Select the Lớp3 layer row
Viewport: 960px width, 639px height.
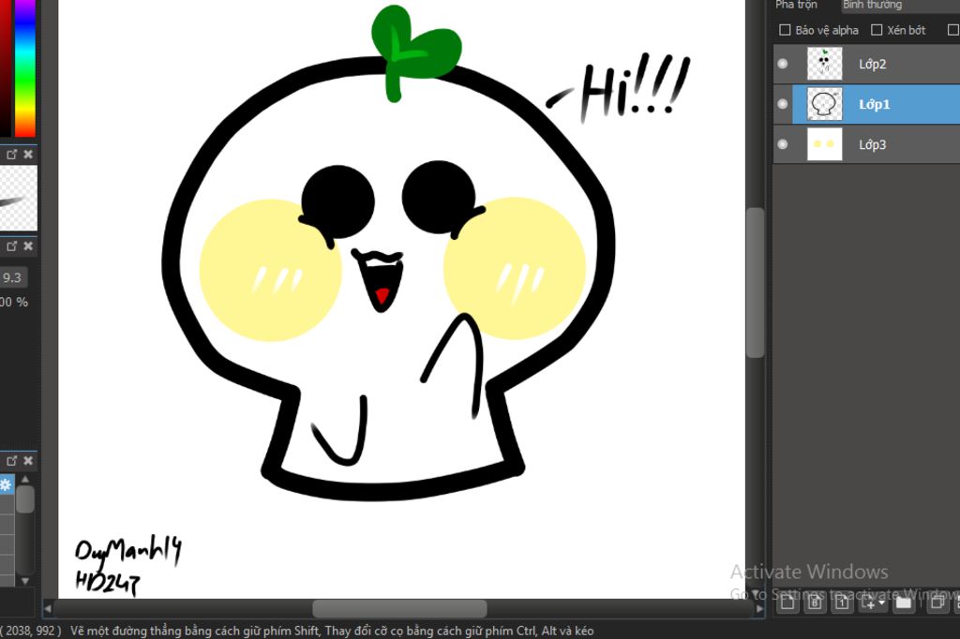pyautogui.click(x=866, y=144)
